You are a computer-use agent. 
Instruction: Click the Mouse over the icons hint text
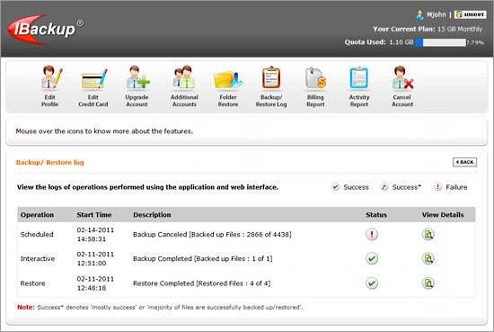(104, 131)
